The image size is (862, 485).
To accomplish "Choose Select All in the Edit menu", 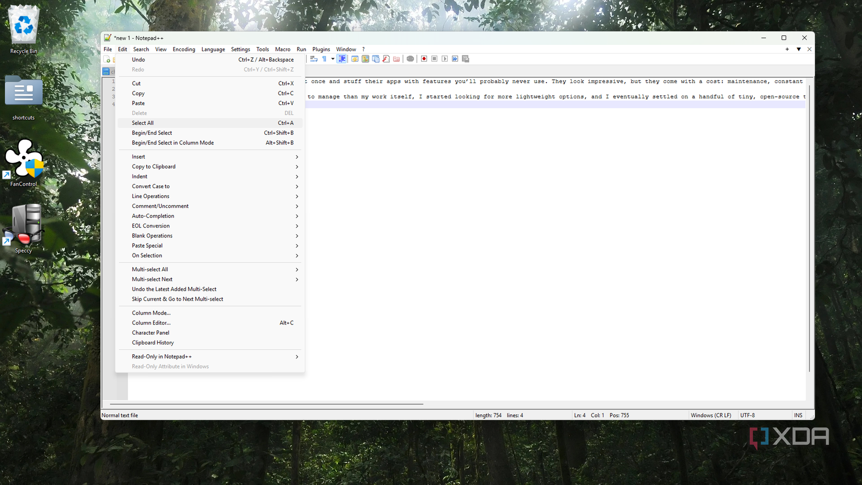I will point(210,123).
